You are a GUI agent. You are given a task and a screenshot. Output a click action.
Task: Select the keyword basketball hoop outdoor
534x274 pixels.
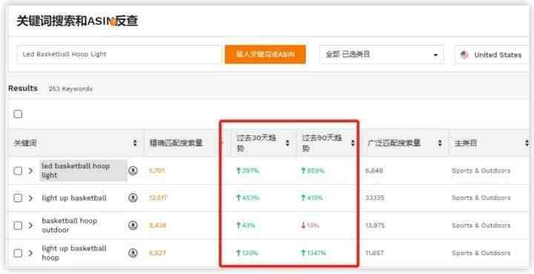click(70, 225)
